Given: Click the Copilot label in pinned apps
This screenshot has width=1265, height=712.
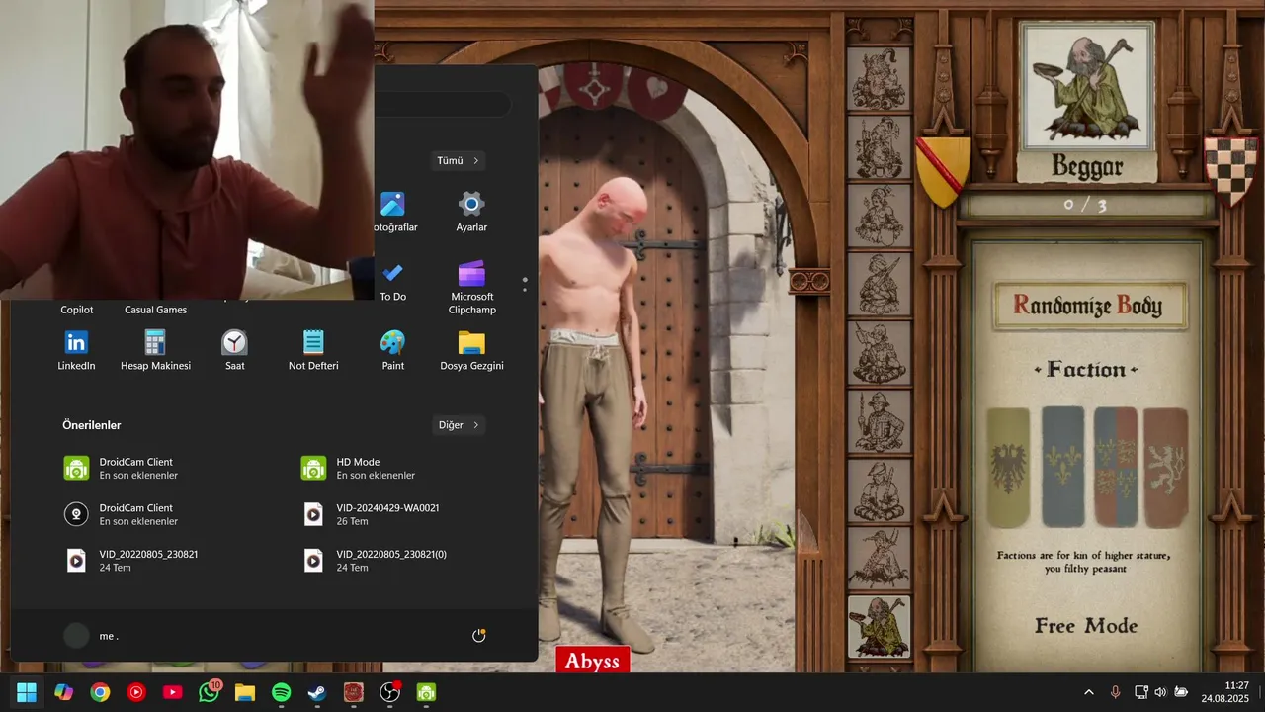Looking at the screenshot, I should click(76, 310).
